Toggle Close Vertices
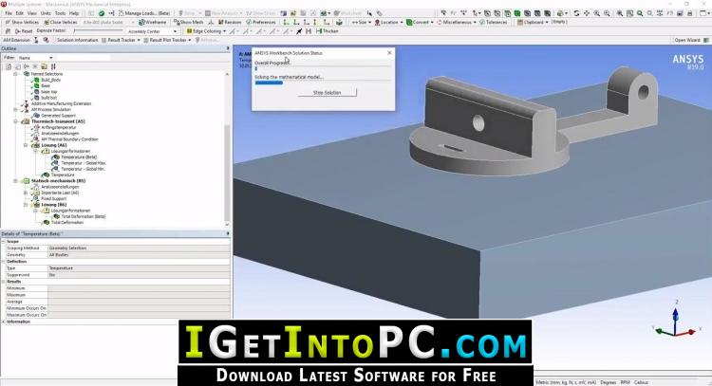 (x=61, y=22)
